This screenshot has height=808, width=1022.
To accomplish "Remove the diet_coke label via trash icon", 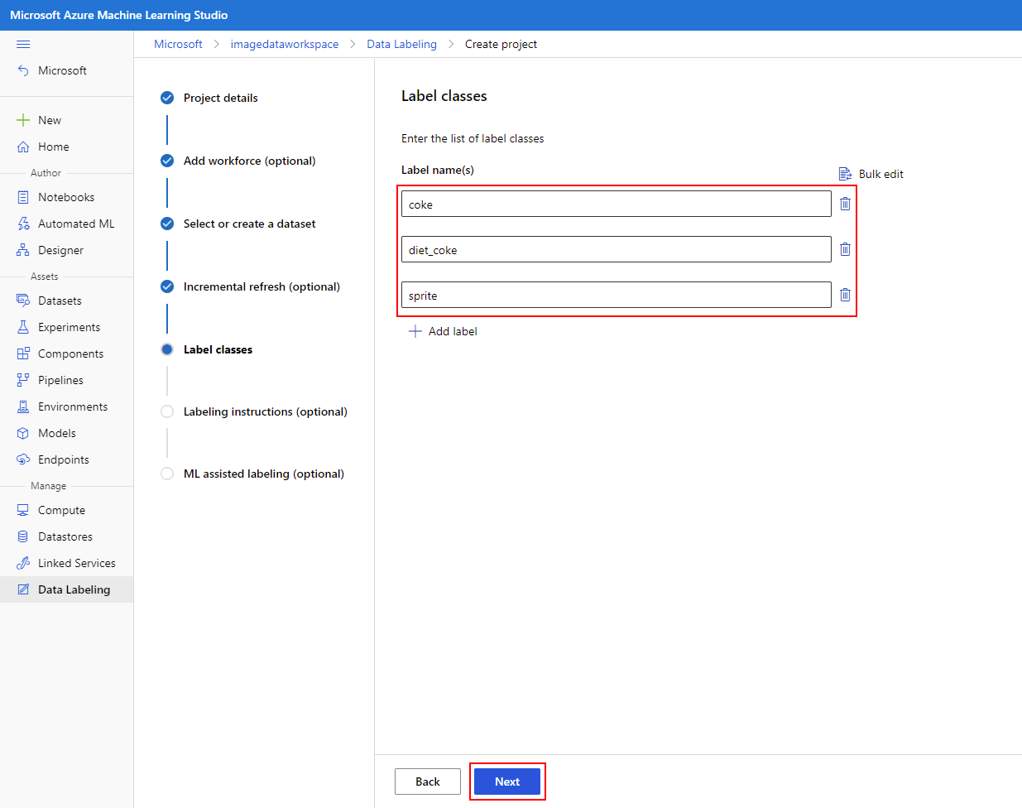I will (x=845, y=249).
